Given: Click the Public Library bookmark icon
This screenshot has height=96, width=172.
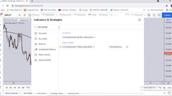Looking at the screenshot, I should (36, 55).
